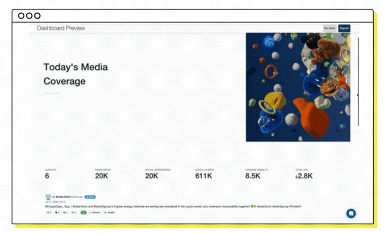Click the Sumbu Botol author name link
This screenshot has width=383, height=233.
[62, 197]
